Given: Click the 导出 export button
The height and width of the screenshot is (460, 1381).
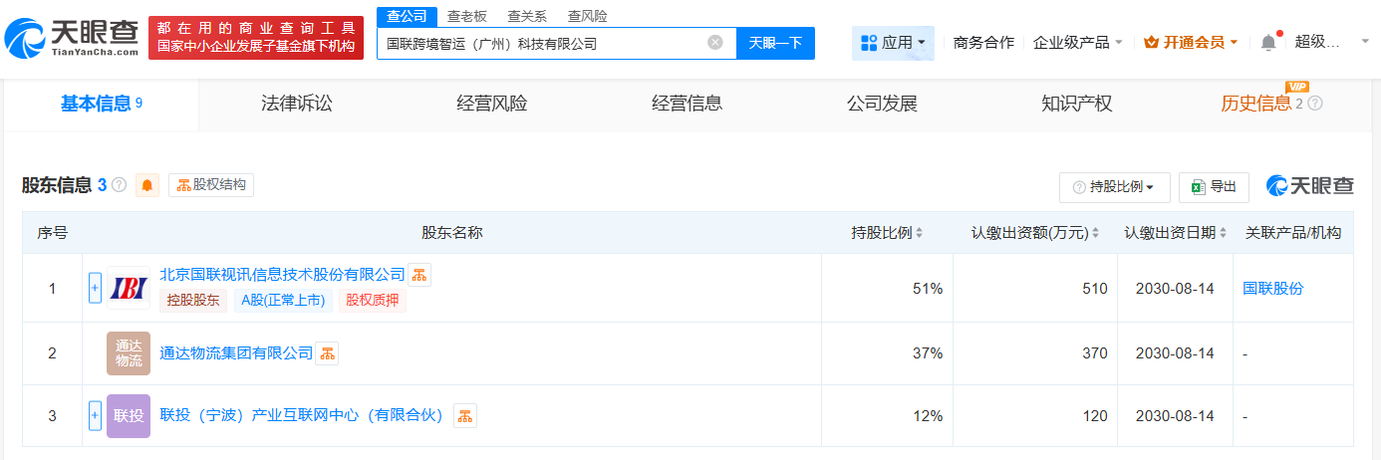Looking at the screenshot, I should pos(1214,186).
